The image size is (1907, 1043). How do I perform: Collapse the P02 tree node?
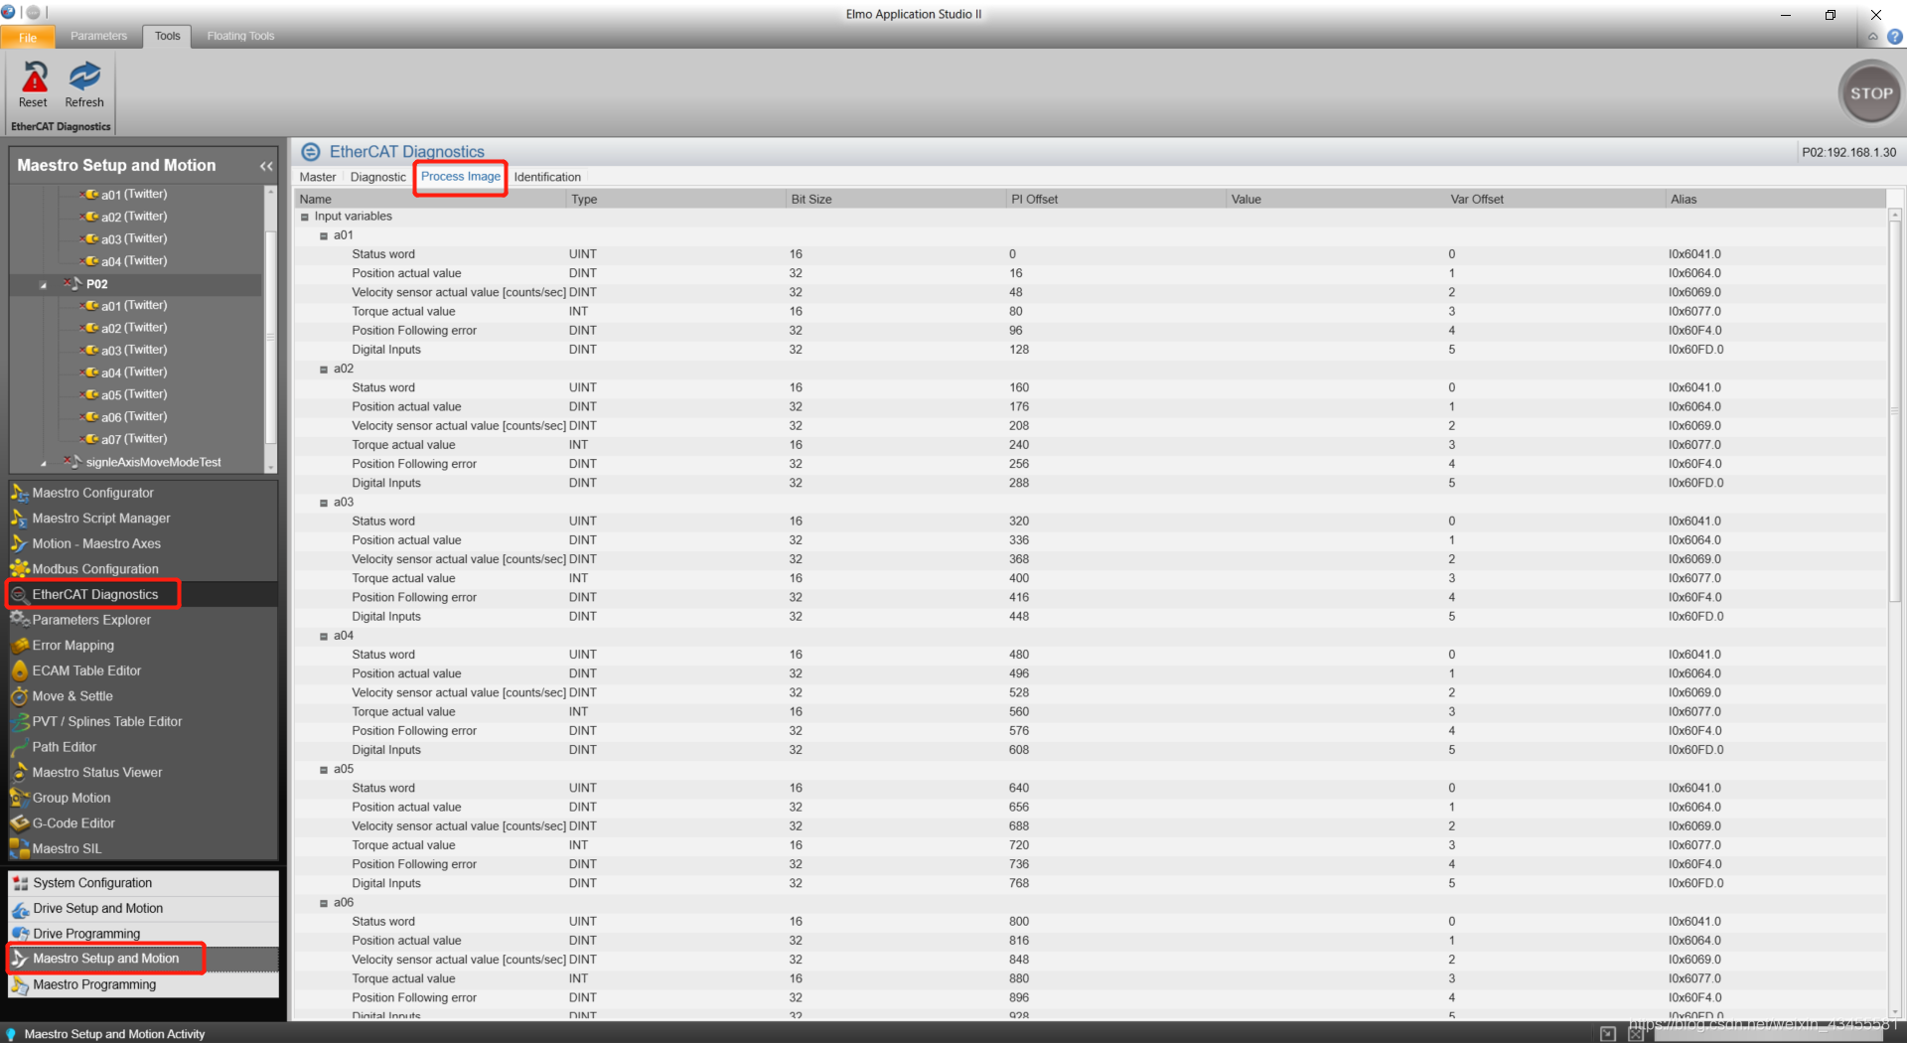(43, 285)
